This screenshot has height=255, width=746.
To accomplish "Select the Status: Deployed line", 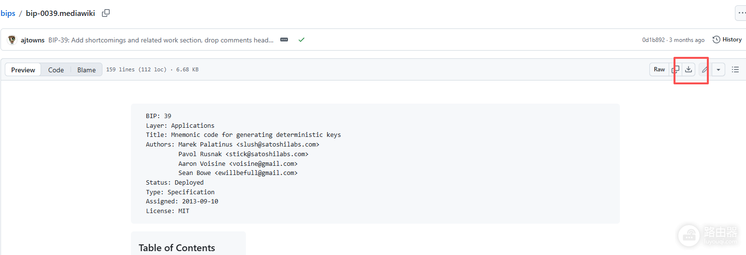I will [x=175, y=182].
